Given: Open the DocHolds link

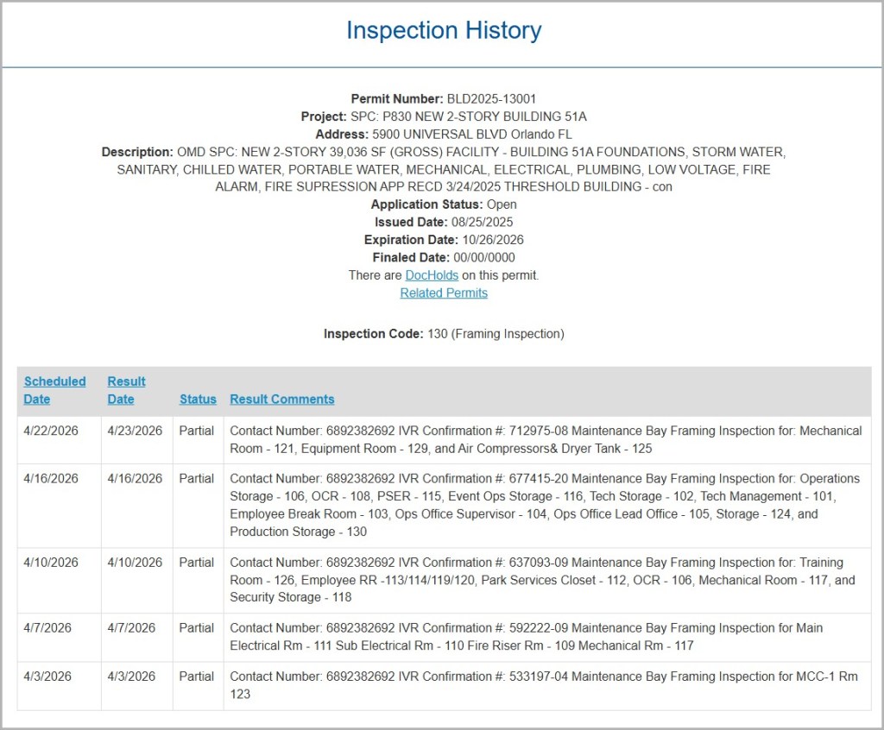Looking at the screenshot, I should (432, 275).
